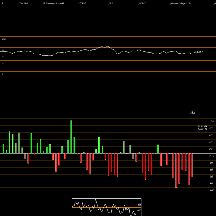Open the mini oscillator thumbnail chart
The image size is (216, 216).
click(107, 207)
